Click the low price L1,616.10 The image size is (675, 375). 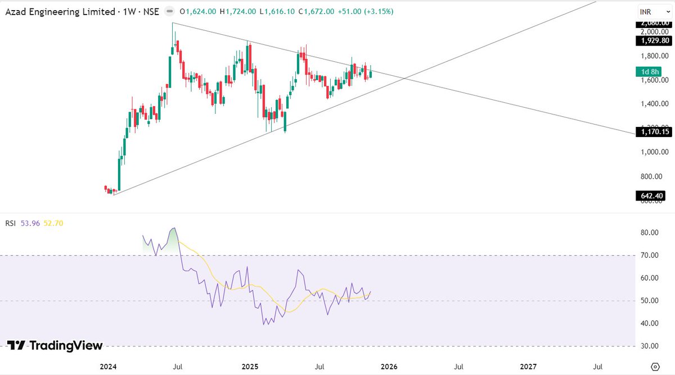coord(278,11)
